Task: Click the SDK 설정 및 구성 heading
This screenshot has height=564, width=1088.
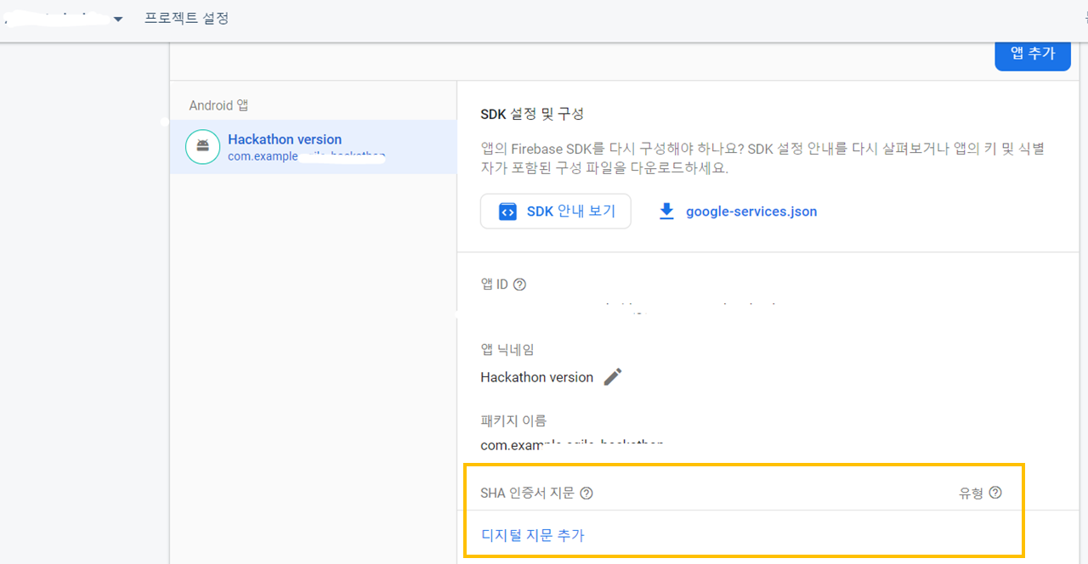Action: coord(532,114)
